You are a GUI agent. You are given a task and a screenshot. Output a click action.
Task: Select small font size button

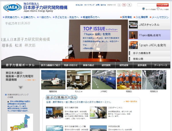tap(119, 5)
